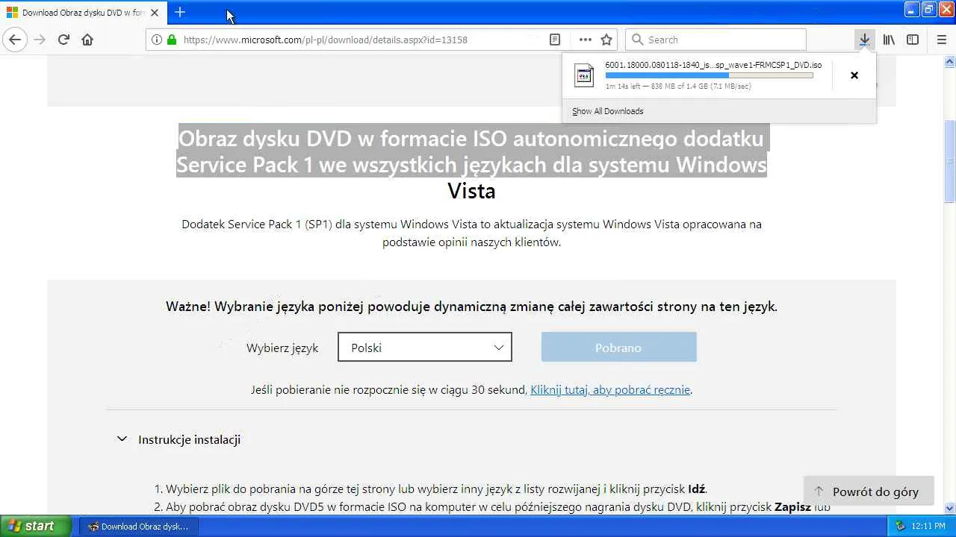
Task: Click the Dodatek Service Pack 1 description text
Action: click(x=471, y=233)
